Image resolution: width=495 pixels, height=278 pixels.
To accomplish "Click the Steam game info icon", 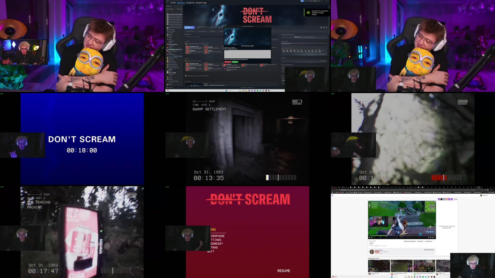I will click(x=324, y=27).
